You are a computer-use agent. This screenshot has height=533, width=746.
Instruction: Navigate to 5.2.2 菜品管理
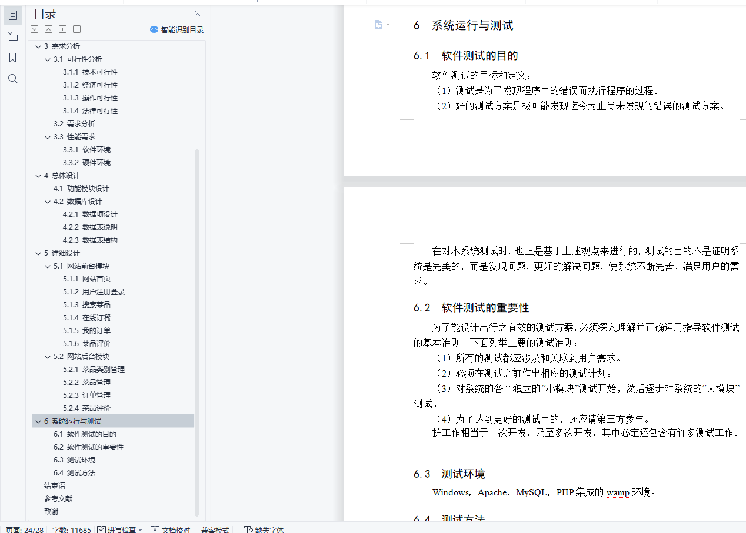pyautogui.click(x=86, y=383)
